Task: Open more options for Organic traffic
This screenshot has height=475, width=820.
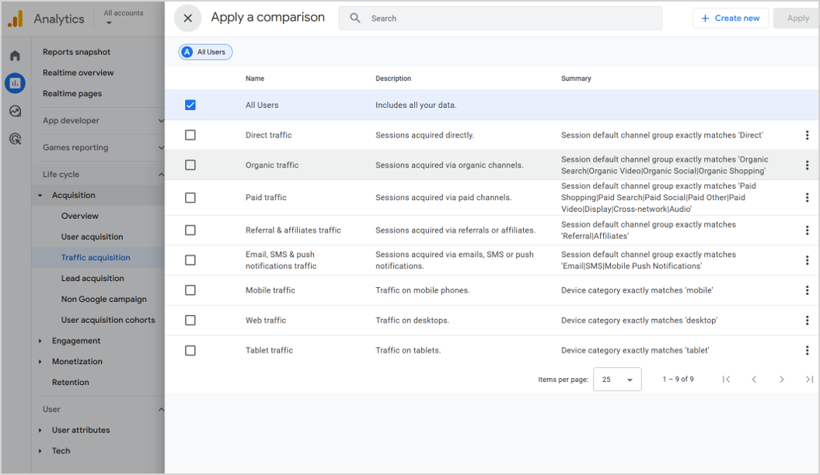Action: click(x=807, y=165)
